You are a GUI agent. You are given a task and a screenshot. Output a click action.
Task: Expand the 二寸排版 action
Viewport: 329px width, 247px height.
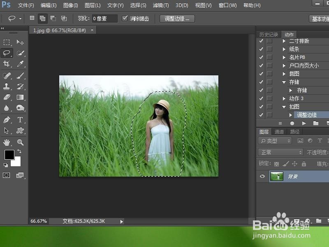point(284,41)
